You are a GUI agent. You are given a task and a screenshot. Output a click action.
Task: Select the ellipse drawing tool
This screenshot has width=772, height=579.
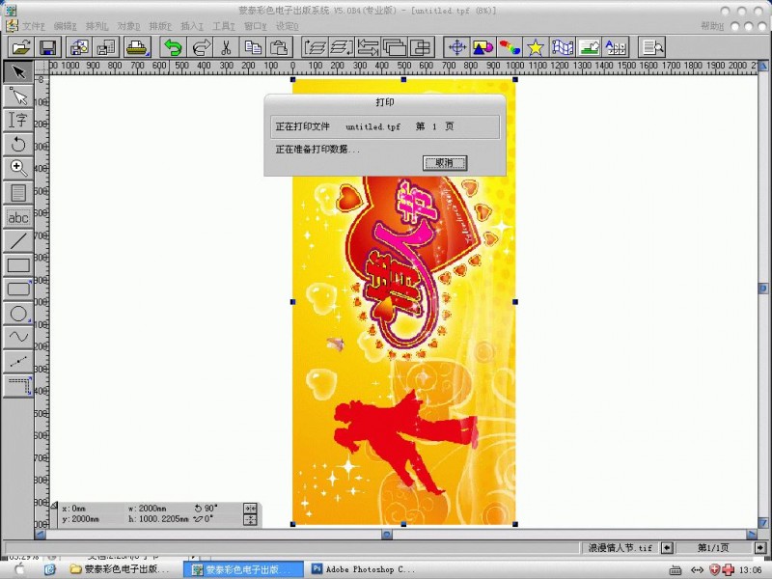pos(17,313)
